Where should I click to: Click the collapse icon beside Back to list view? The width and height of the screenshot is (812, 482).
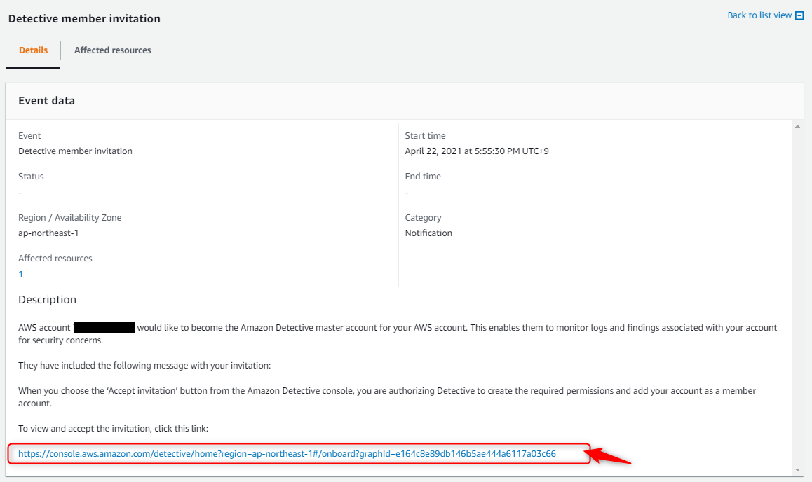pos(799,15)
